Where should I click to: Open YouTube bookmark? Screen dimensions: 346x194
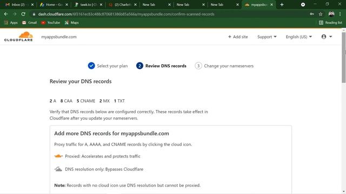pyautogui.click(x=50, y=23)
